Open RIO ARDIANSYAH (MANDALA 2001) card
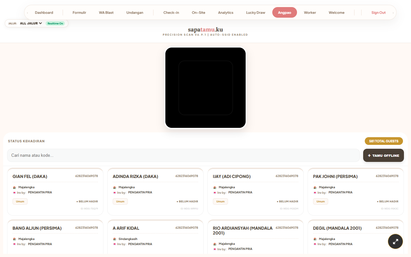411x257 pixels. point(256,237)
